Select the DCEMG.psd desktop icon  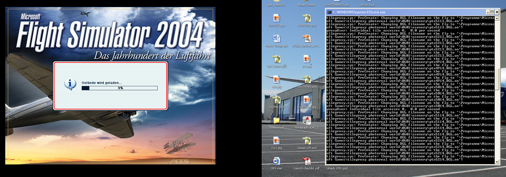(x=276, y=100)
